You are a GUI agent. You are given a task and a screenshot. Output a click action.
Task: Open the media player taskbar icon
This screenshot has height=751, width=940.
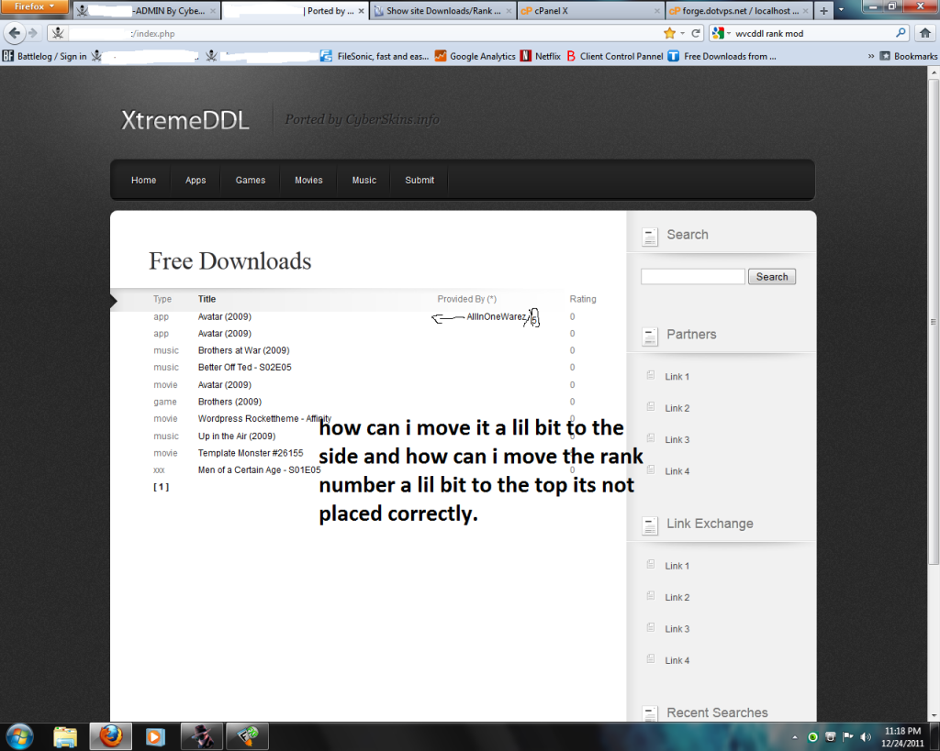(154, 736)
